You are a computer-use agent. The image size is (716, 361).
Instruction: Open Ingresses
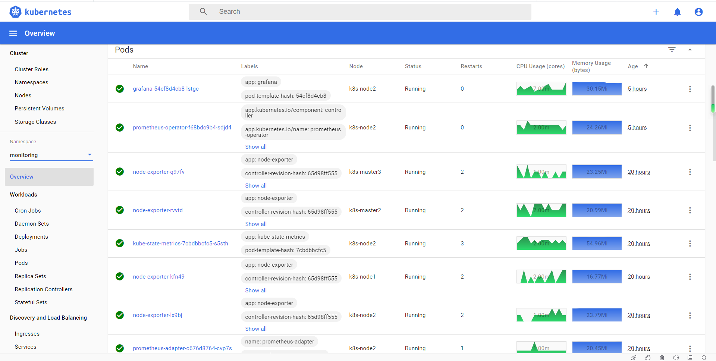point(27,334)
